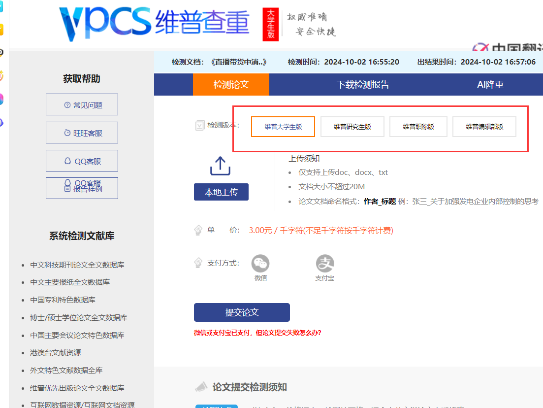Choose 维普大学生版 version

pyautogui.click(x=283, y=127)
